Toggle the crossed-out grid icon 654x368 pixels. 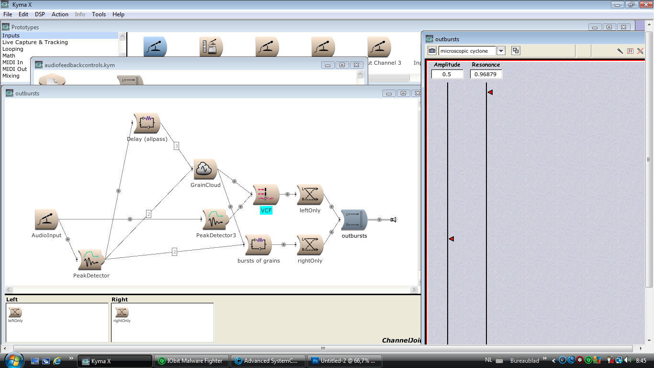click(630, 51)
